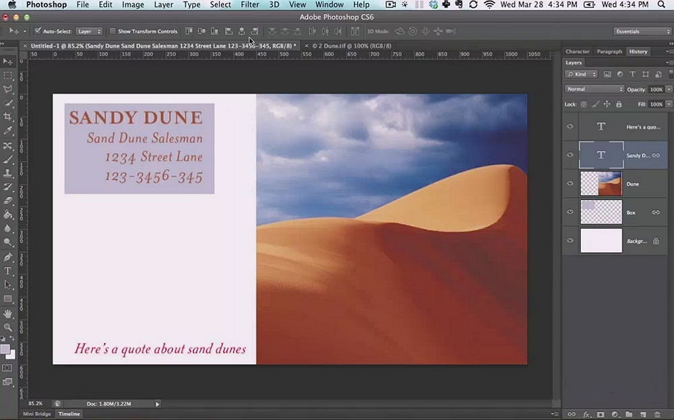Select the Hand tool
674x420 pixels.
coord(7,314)
